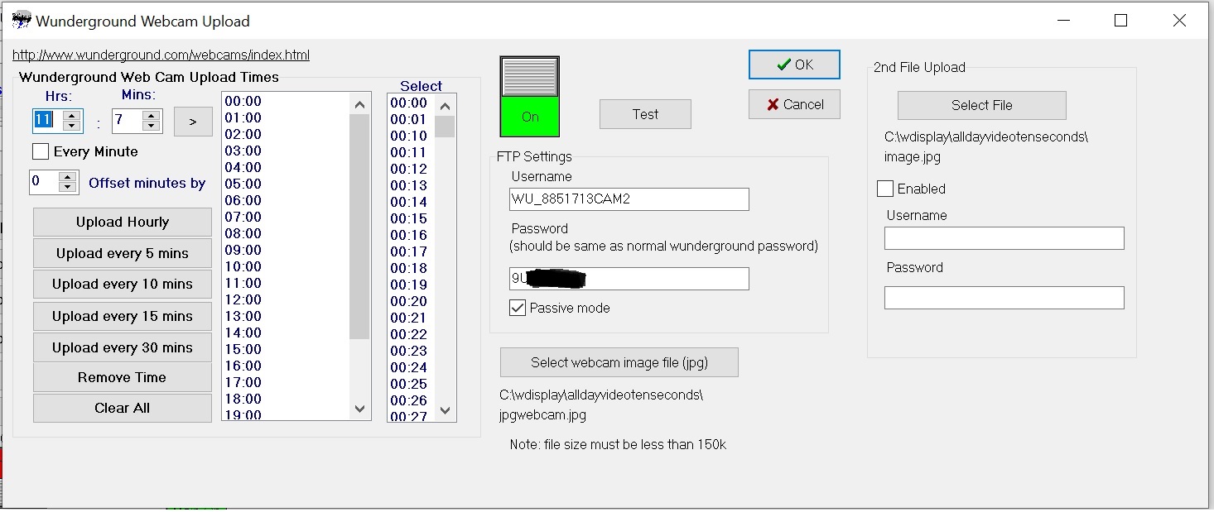1214x512 pixels.
Task: Click Upload every 10 mins button
Action: [123, 284]
